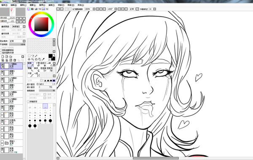
Task: Open the paper texture dropdown
Action: [x=24, y=26]
